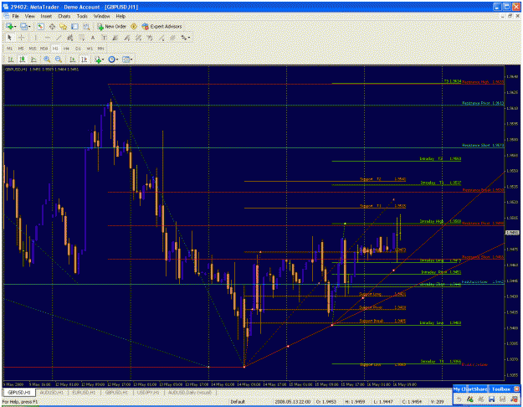
Task: Click the 'C: 1.9454' status bar value
Action: pos(412,402)
